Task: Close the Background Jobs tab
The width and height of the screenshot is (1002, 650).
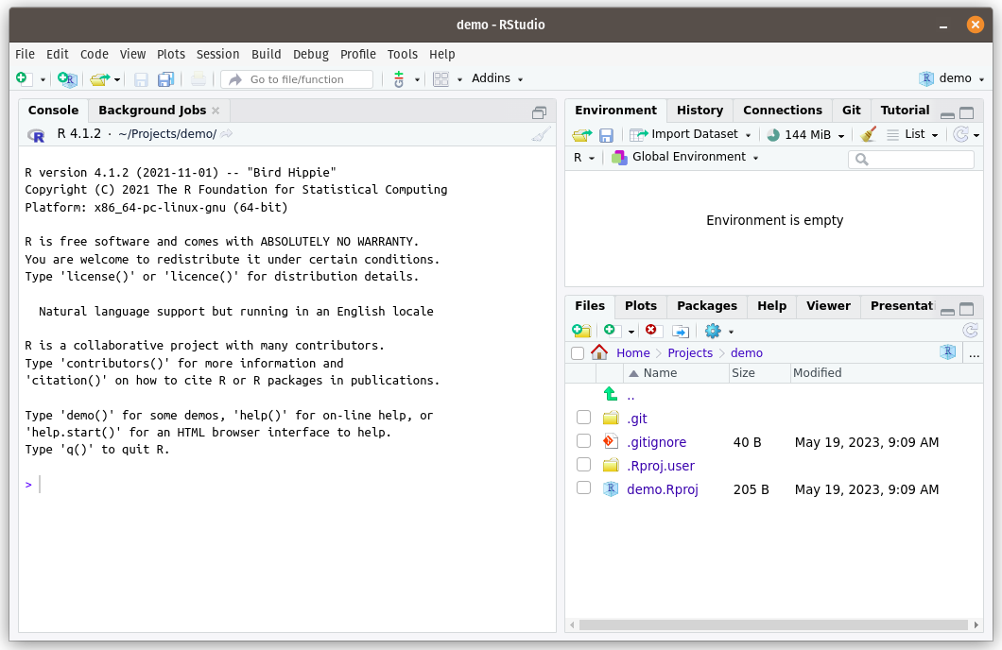Action: pyautogui.click(x=216, y=111)
